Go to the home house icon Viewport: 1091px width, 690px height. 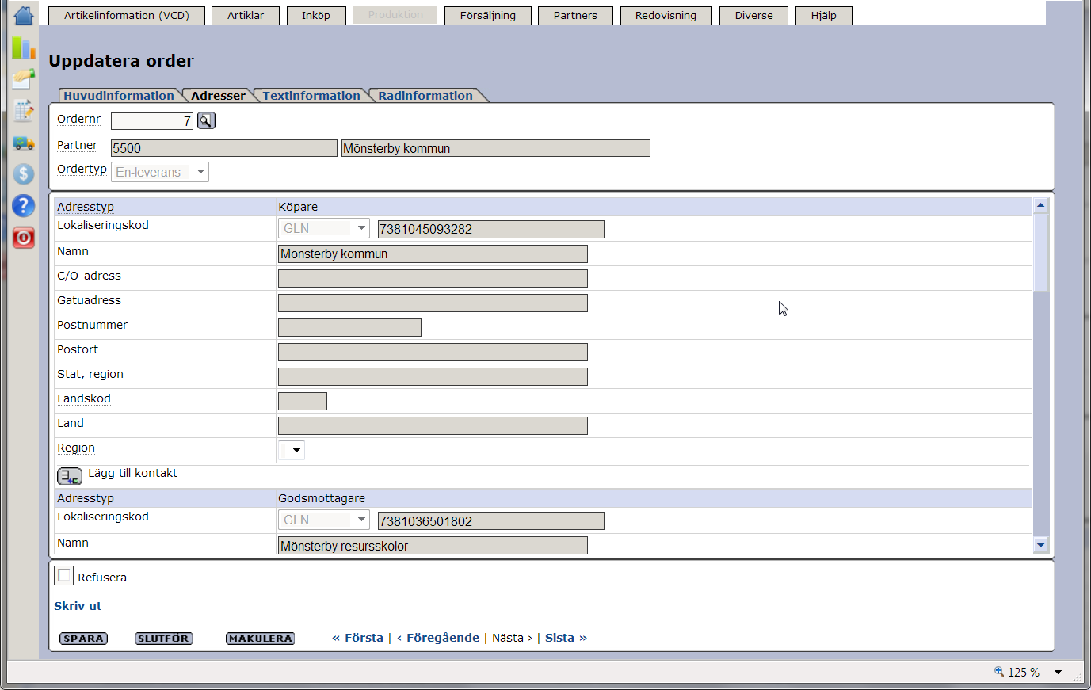[24, 15]
